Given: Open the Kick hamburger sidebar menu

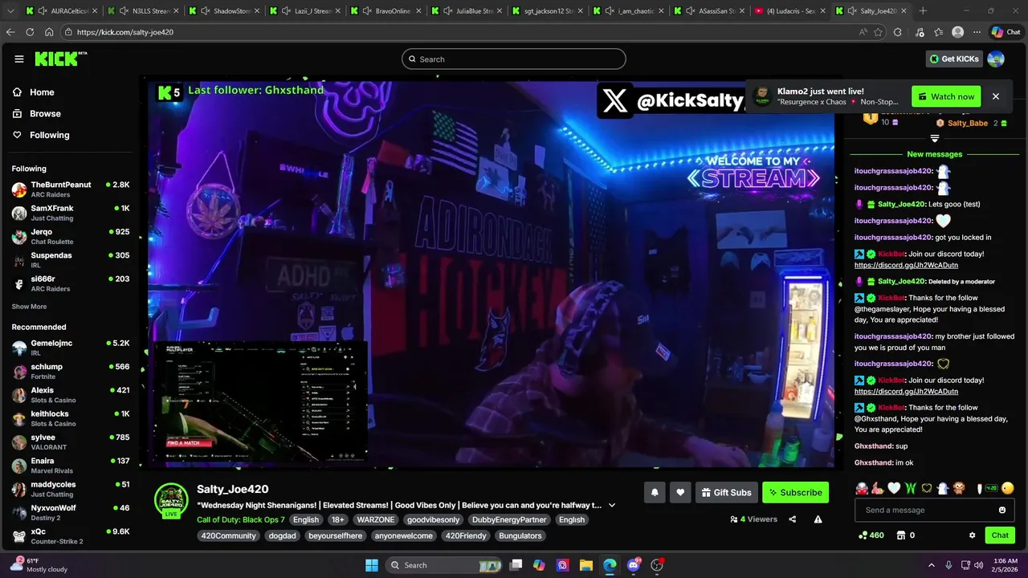Looking at the screenshot, I should coord(19,59).
